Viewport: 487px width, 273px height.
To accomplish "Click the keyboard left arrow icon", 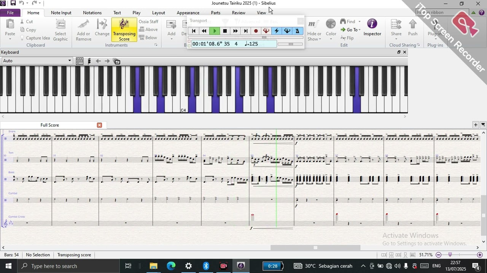I will 98,61.
